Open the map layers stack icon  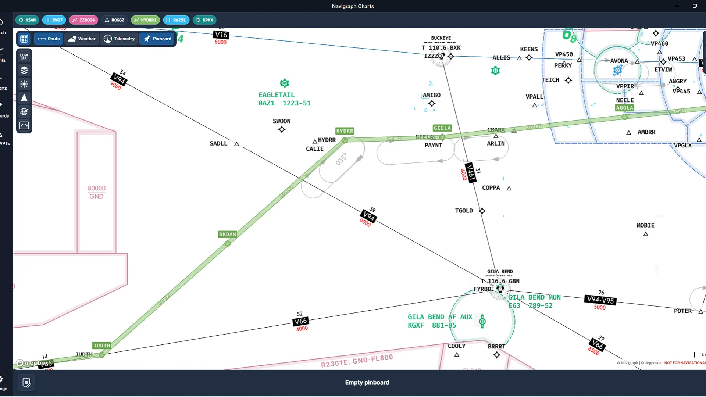[24, 70]
